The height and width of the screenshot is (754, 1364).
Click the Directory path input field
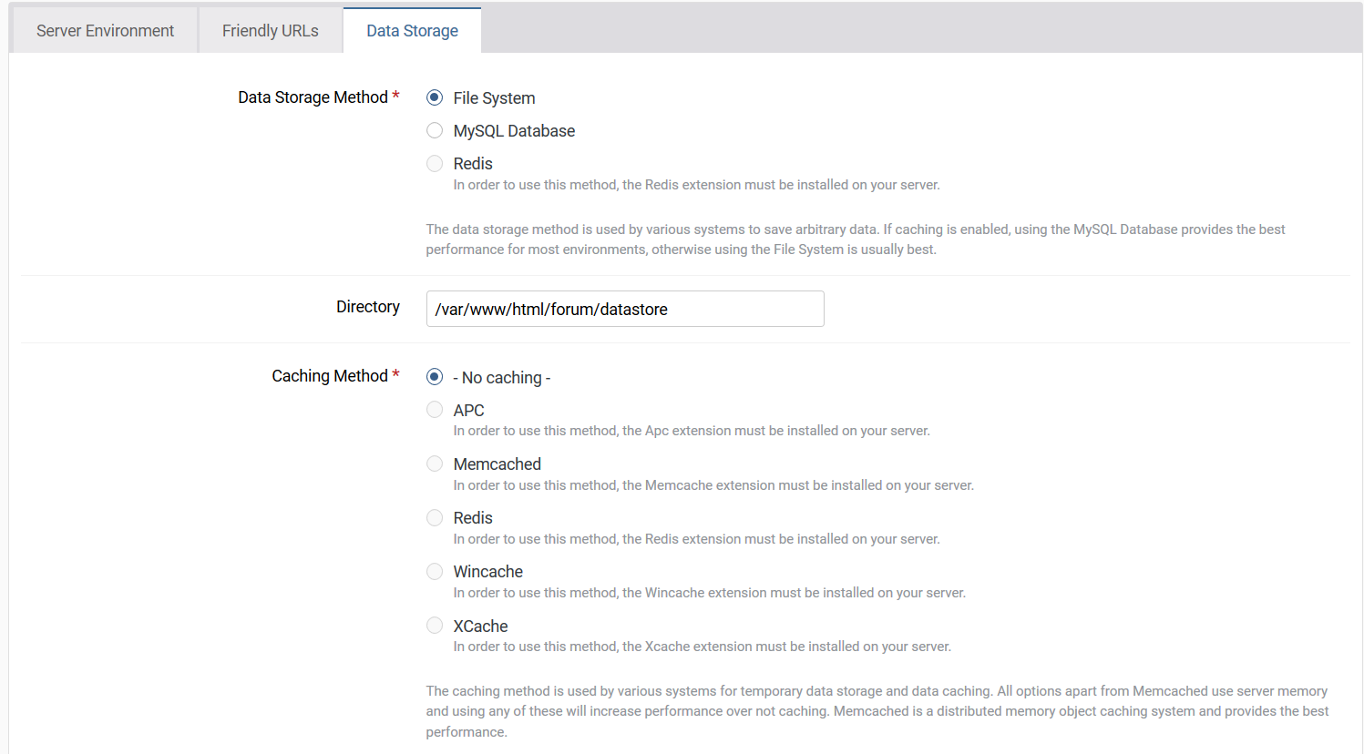pyautogui.click(x=625, y=309)
